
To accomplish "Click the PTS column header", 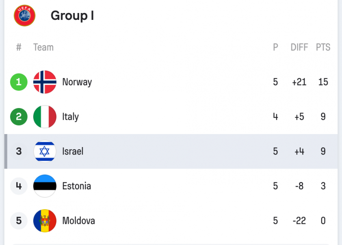I will coord(323,48).
